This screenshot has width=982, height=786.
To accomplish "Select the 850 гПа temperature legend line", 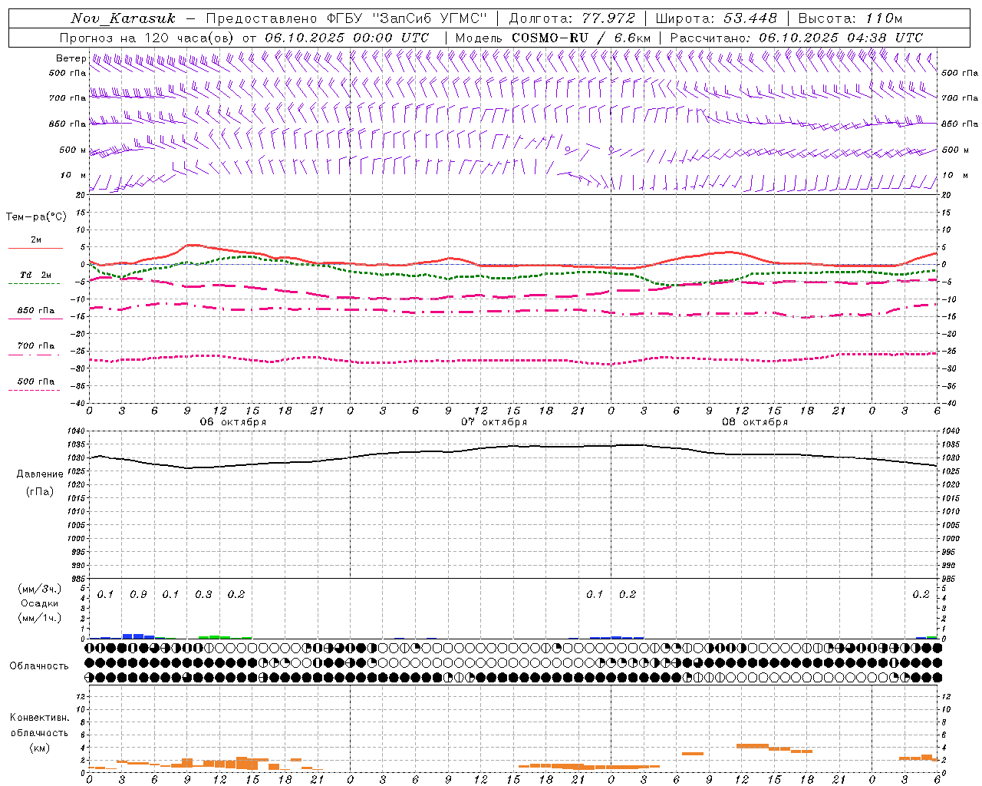I will pyautogui.click(x=35, y=319).
